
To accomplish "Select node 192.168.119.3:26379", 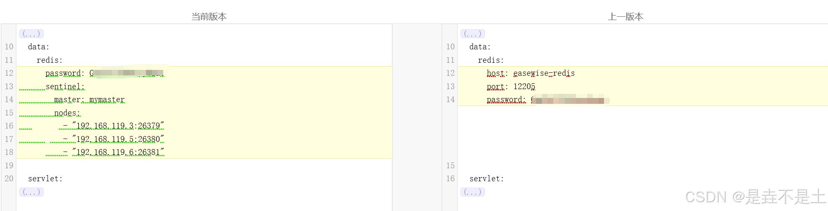I will pos(114,126).
